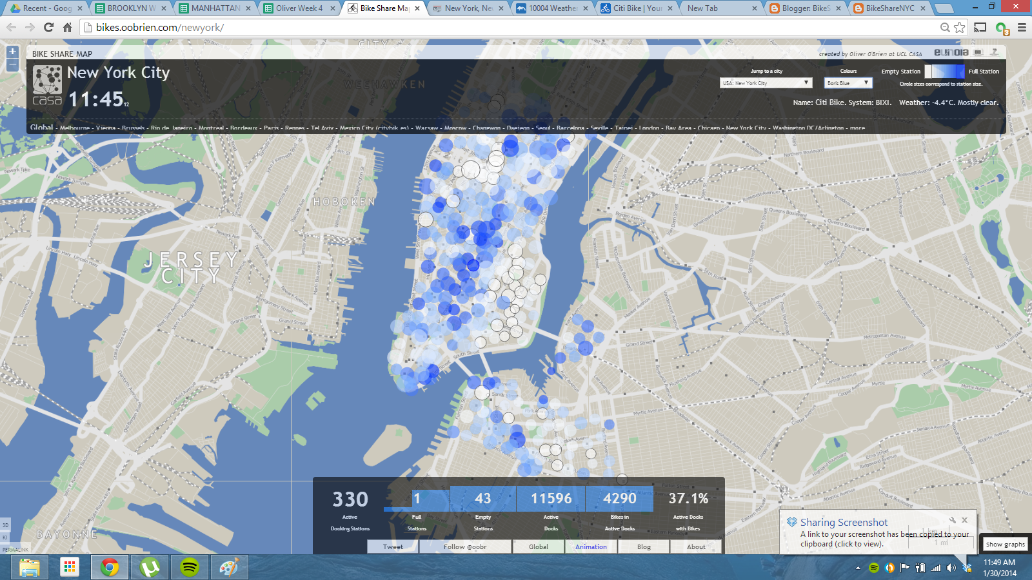
Task: Bookmark this page with the star icon
Action: click(960, 28)
